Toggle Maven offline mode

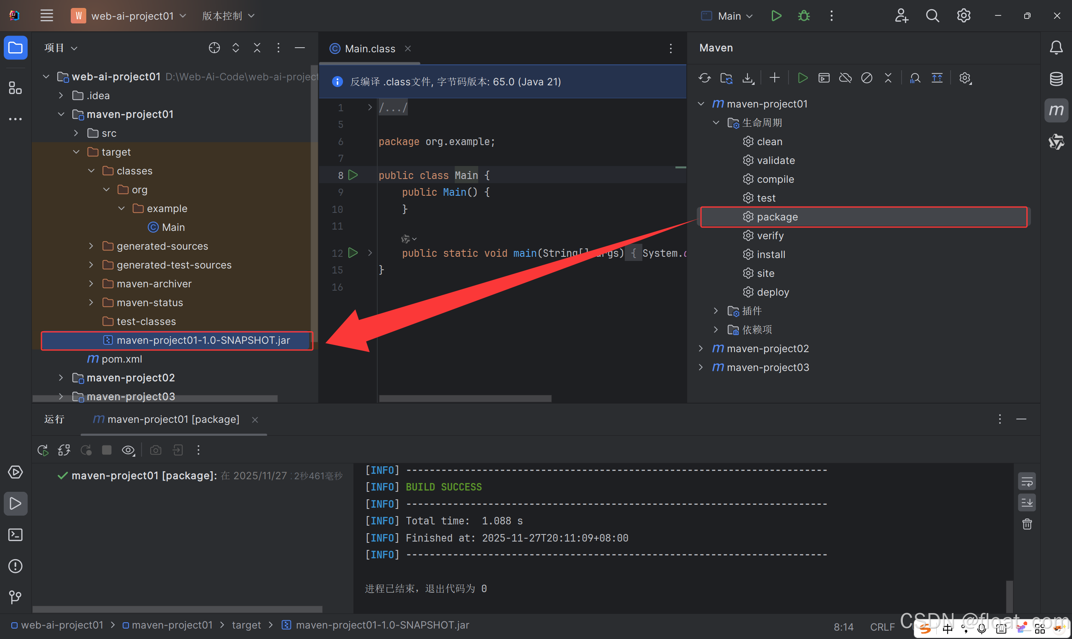[x=845, y=78]
